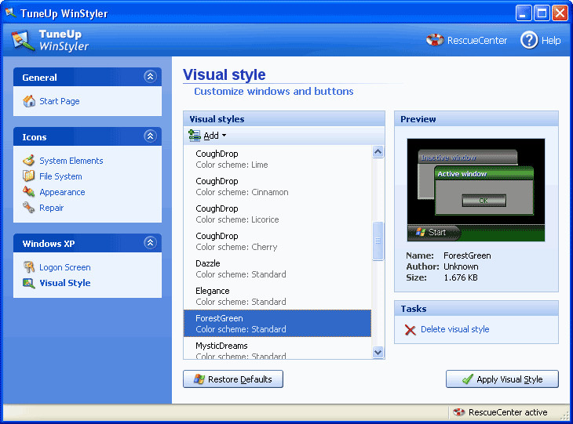Click the green Add list icon
The width and height of the screenshot is (573, 424).
click(195, 136)
